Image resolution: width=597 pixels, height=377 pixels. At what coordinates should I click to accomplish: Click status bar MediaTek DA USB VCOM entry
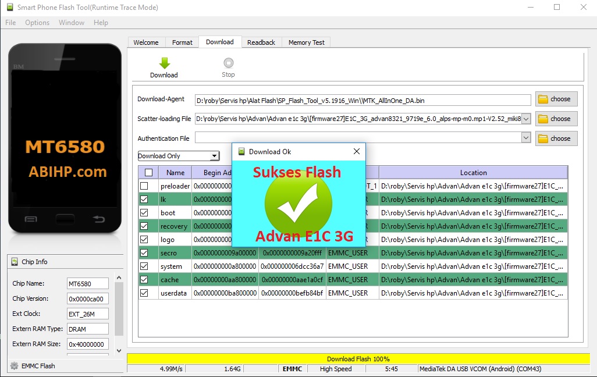[x=503, y=369]
